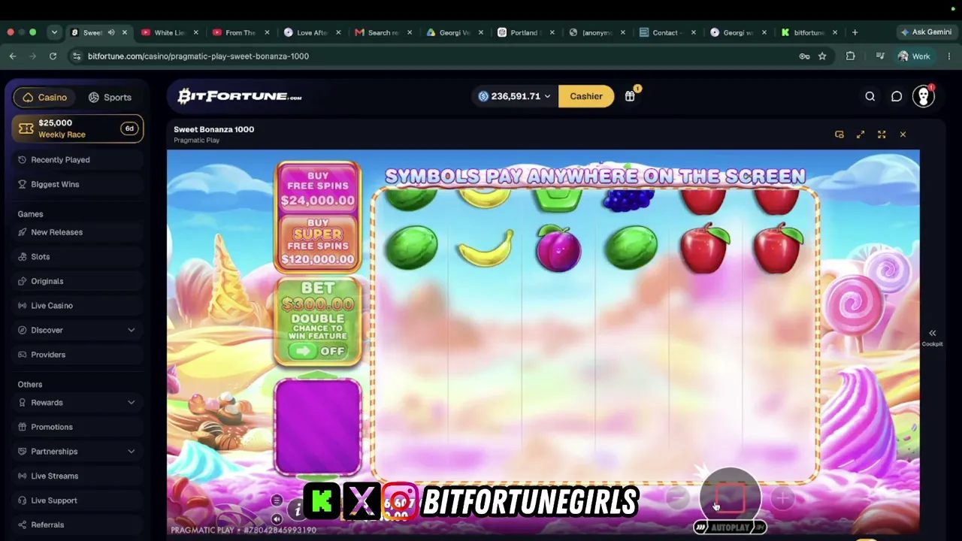Open the Cockpit side panel
962x541 pixels.
[x=932, y=337]
